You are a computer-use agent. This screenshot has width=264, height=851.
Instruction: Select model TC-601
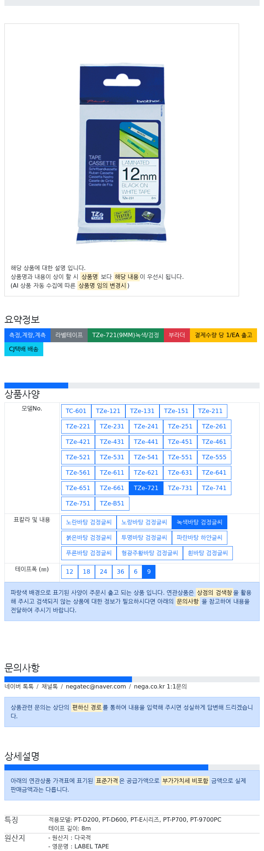(76, 411)
